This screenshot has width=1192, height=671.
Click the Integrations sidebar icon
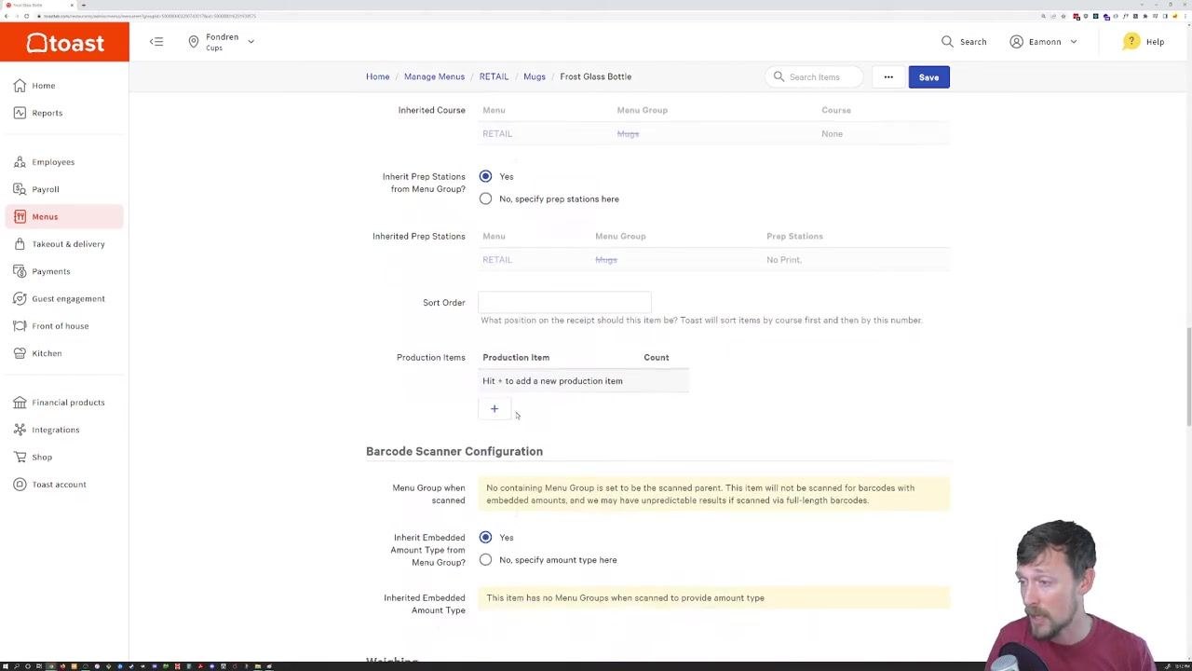[20, 430]
